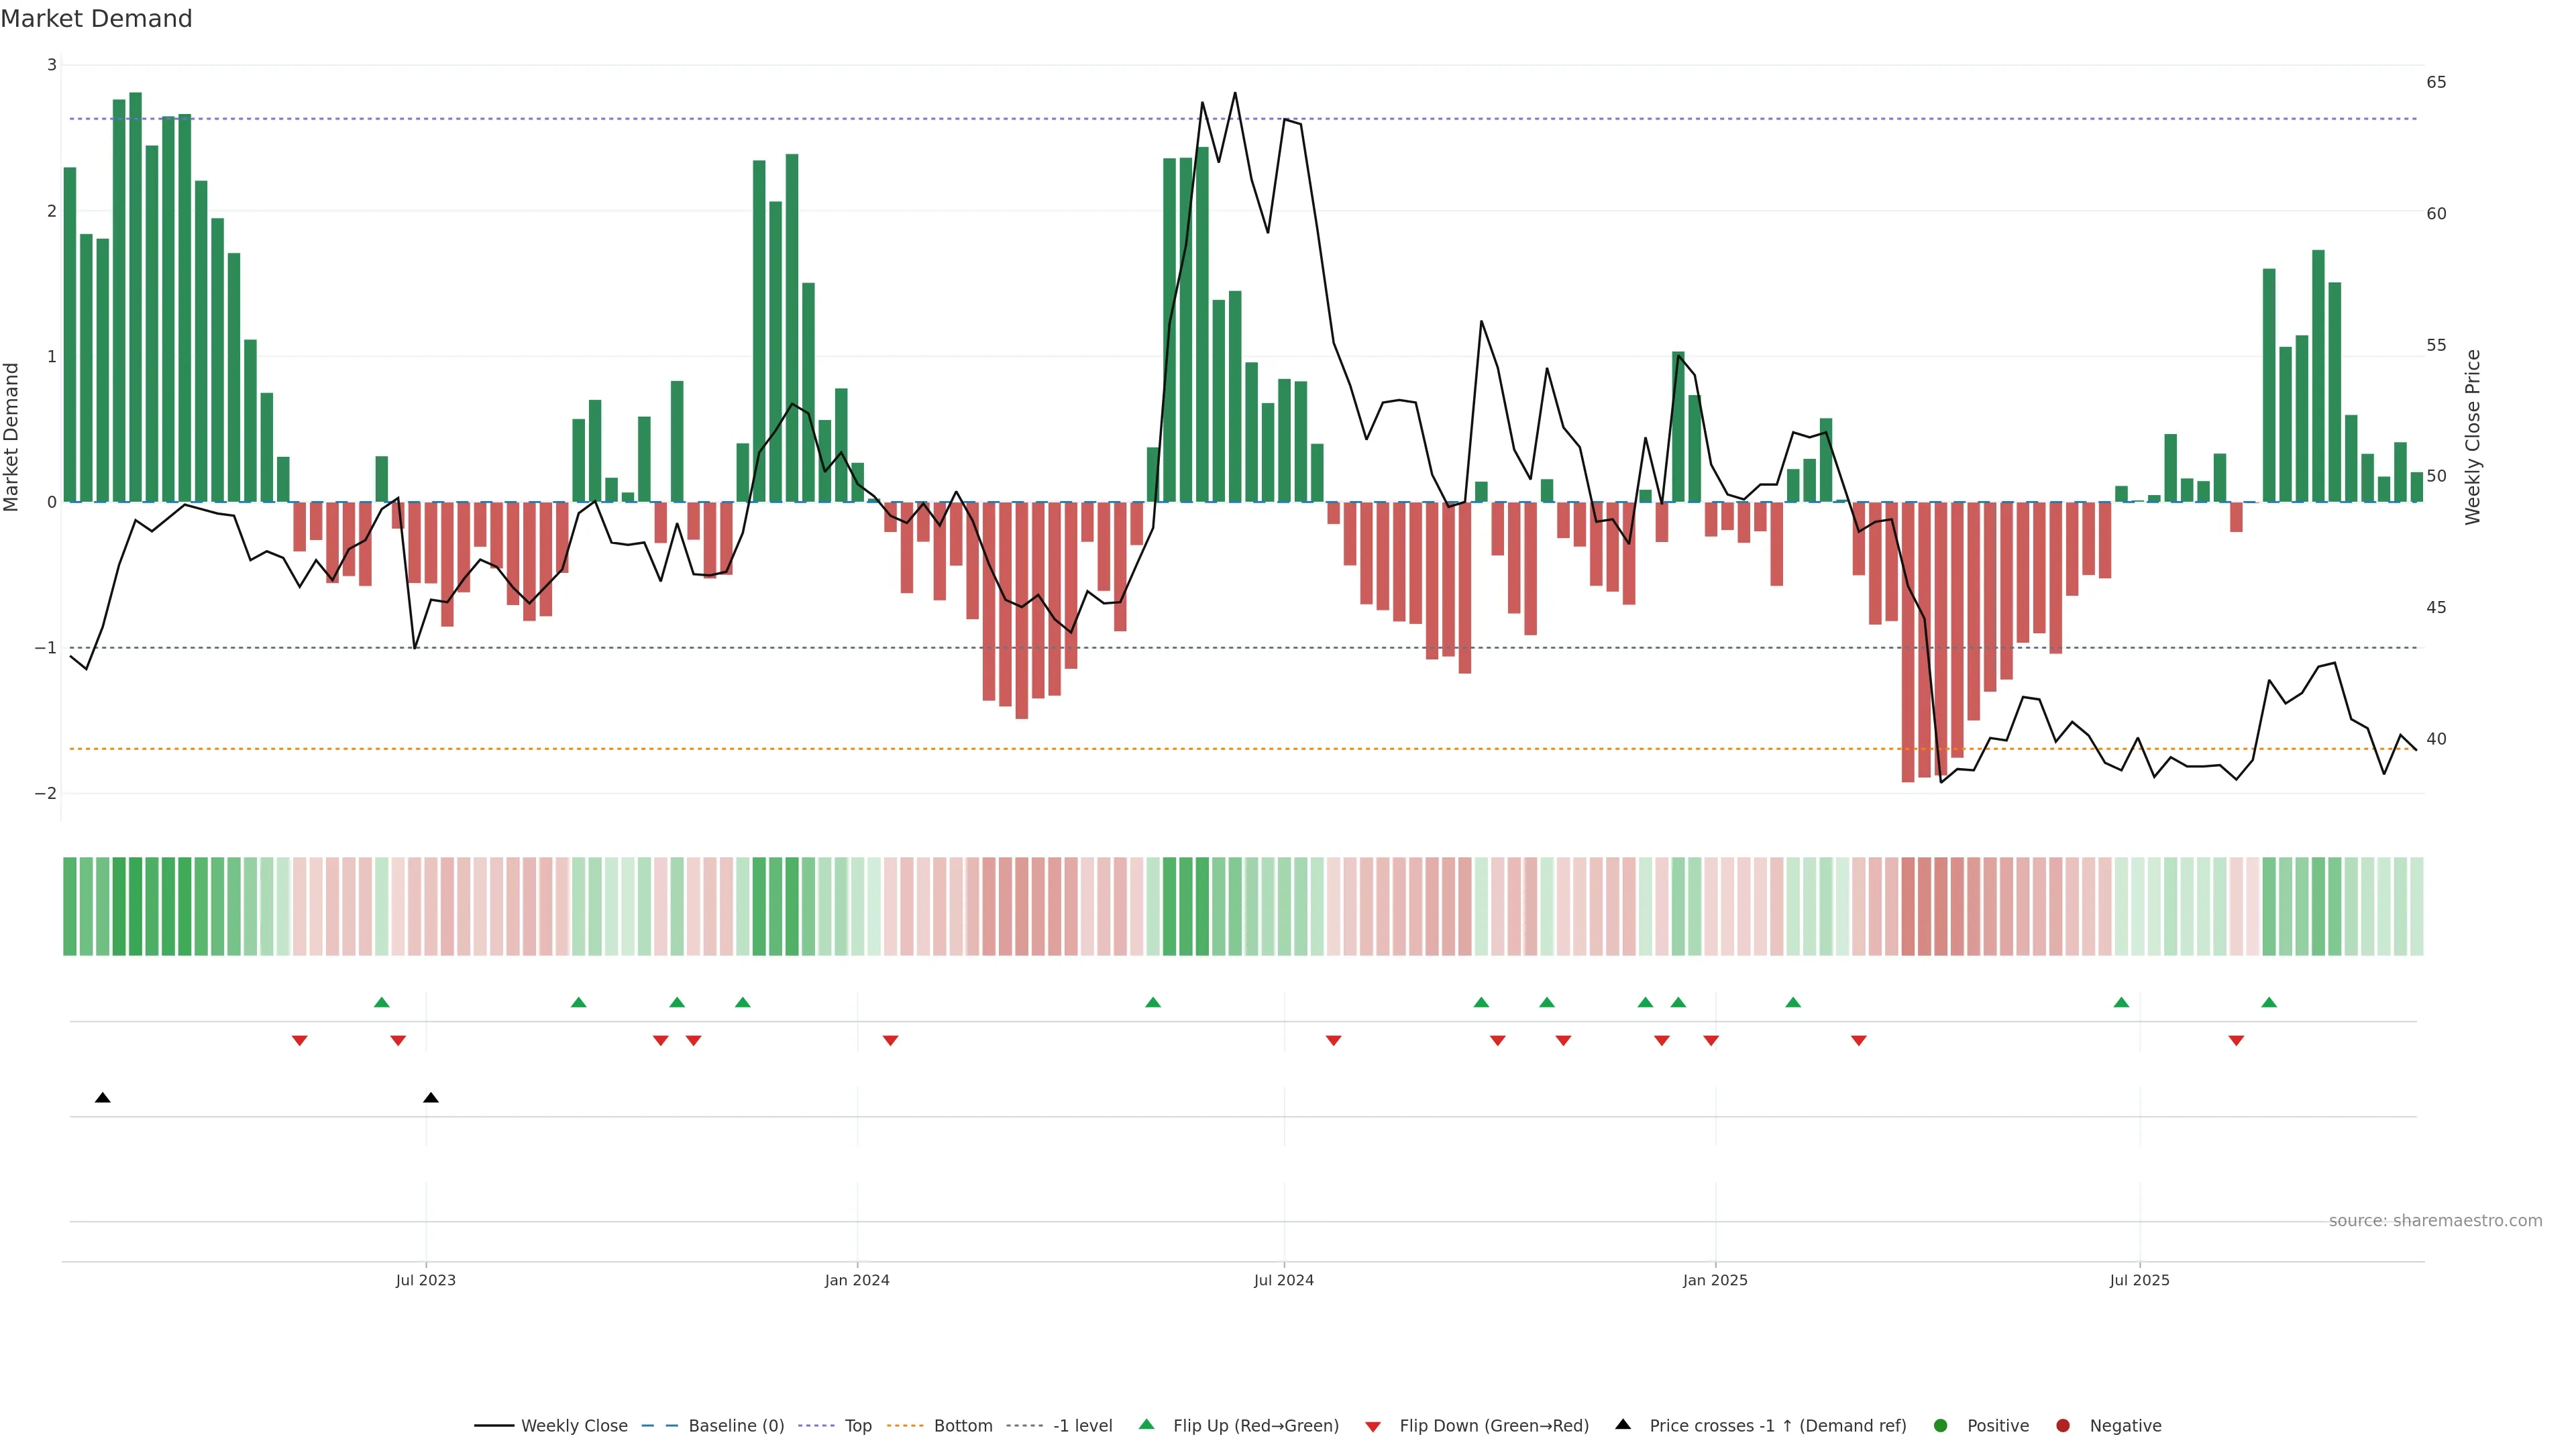
Task: Click the black triangle marker near Jul 2023
Action: (x=431, y=1098)
